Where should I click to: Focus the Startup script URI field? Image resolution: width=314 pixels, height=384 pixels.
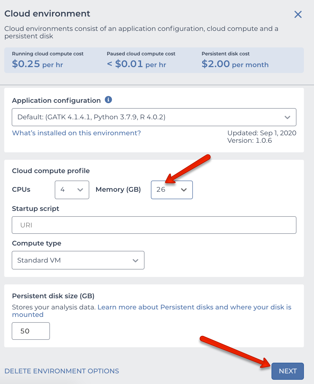click(154, 225)
